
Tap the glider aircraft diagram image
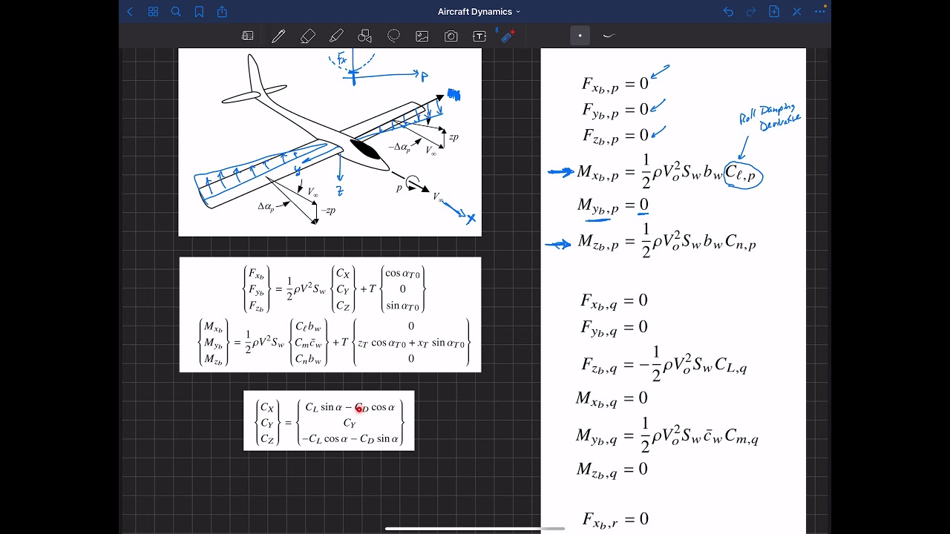pyautogui.click(x=330, y=142)
